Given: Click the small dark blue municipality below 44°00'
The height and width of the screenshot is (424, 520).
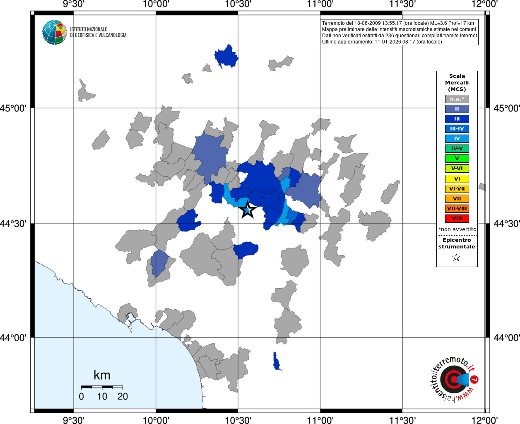Looking at the screenshot, I should (x=277, y=361).
